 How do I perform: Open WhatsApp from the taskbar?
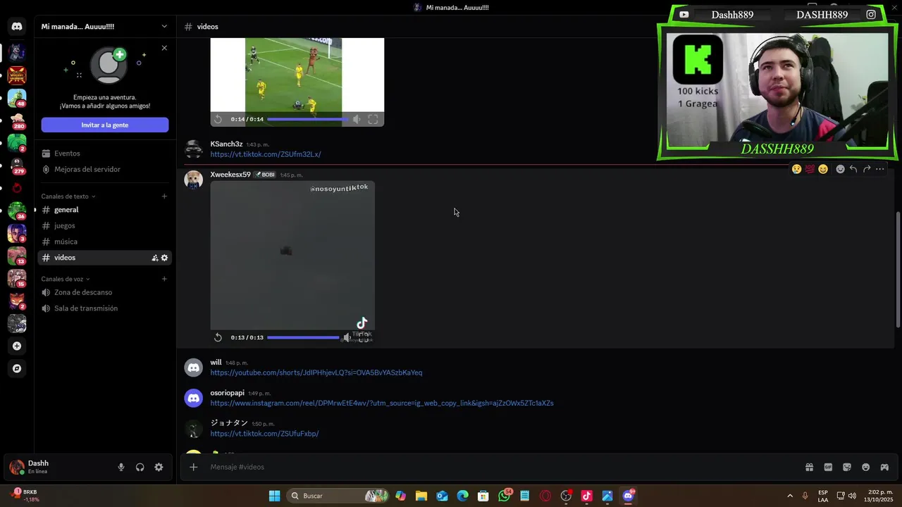[x=505, y=496]
